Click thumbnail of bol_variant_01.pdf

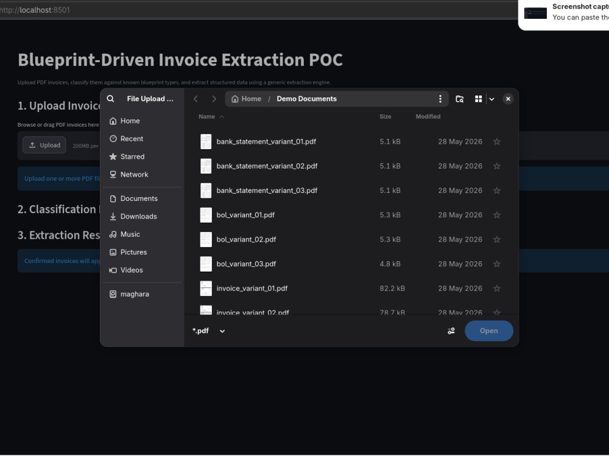[x=206, y=215]
